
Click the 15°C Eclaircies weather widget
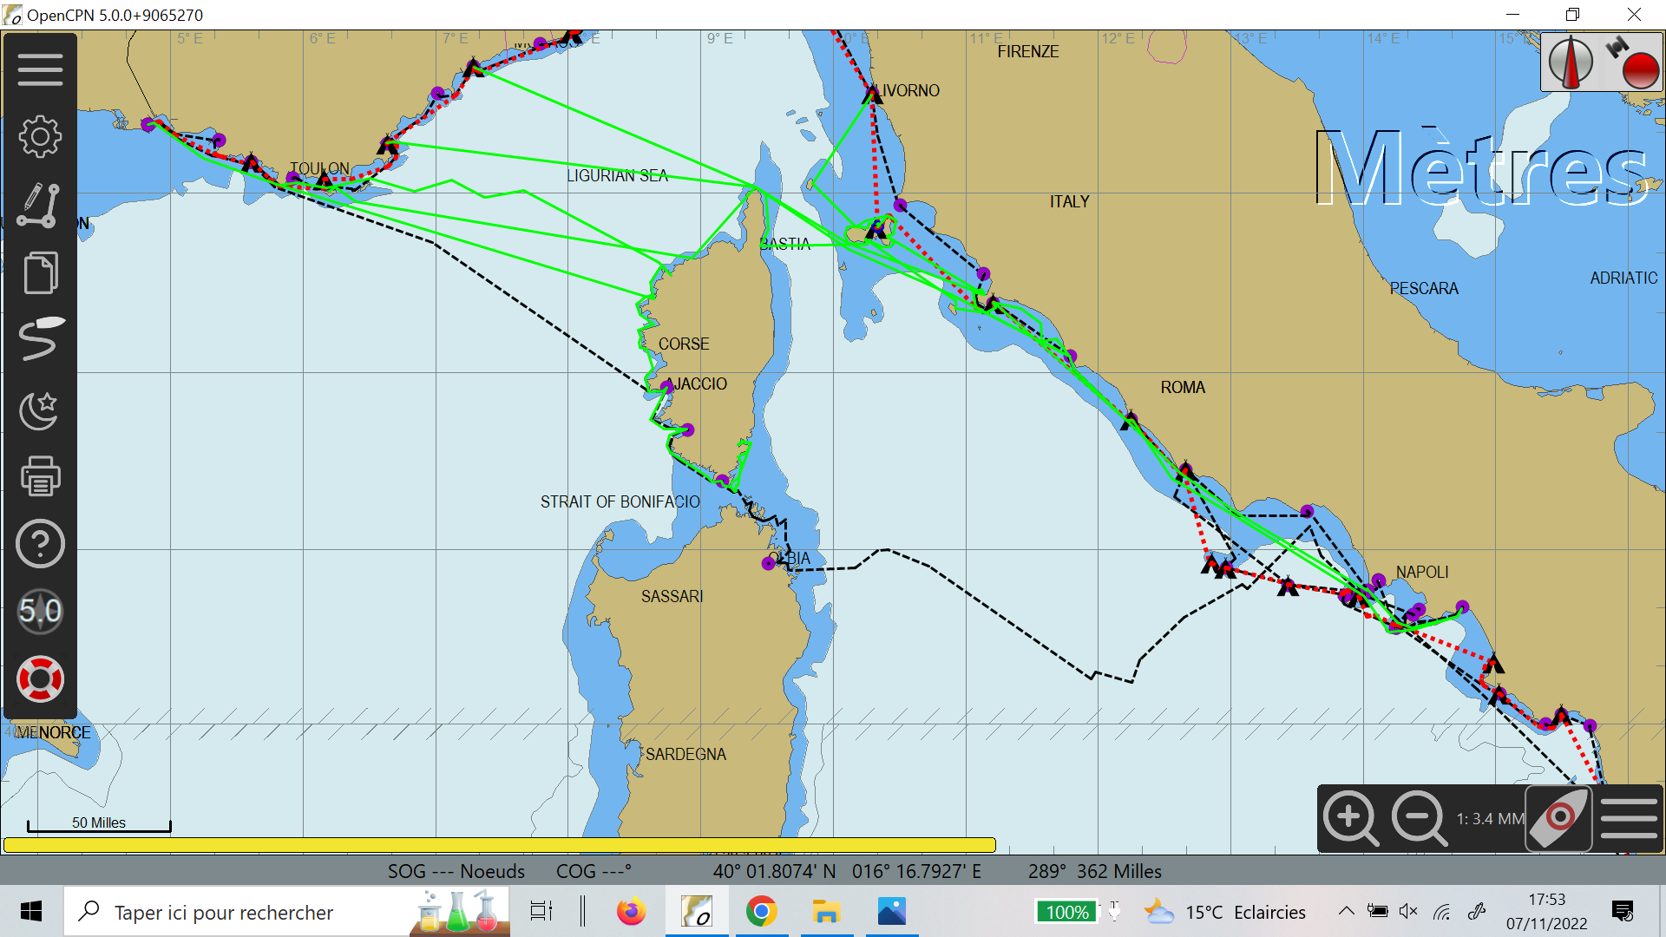click(1224, 912)
